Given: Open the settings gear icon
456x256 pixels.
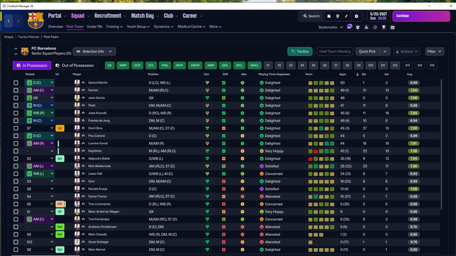Looking at the screenshot, I should coord(357,16).
